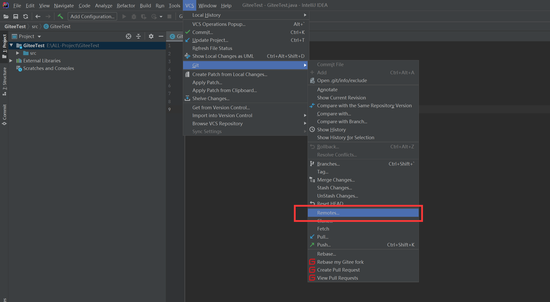Open the File menu

[x=17, y=5]
